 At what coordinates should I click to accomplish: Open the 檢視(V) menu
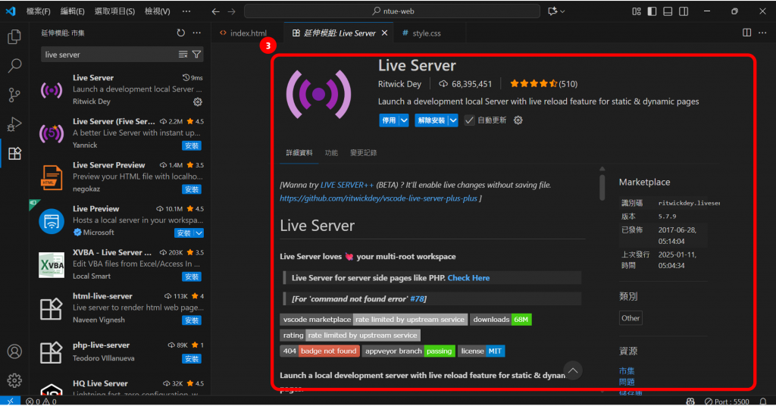[157, 11]
